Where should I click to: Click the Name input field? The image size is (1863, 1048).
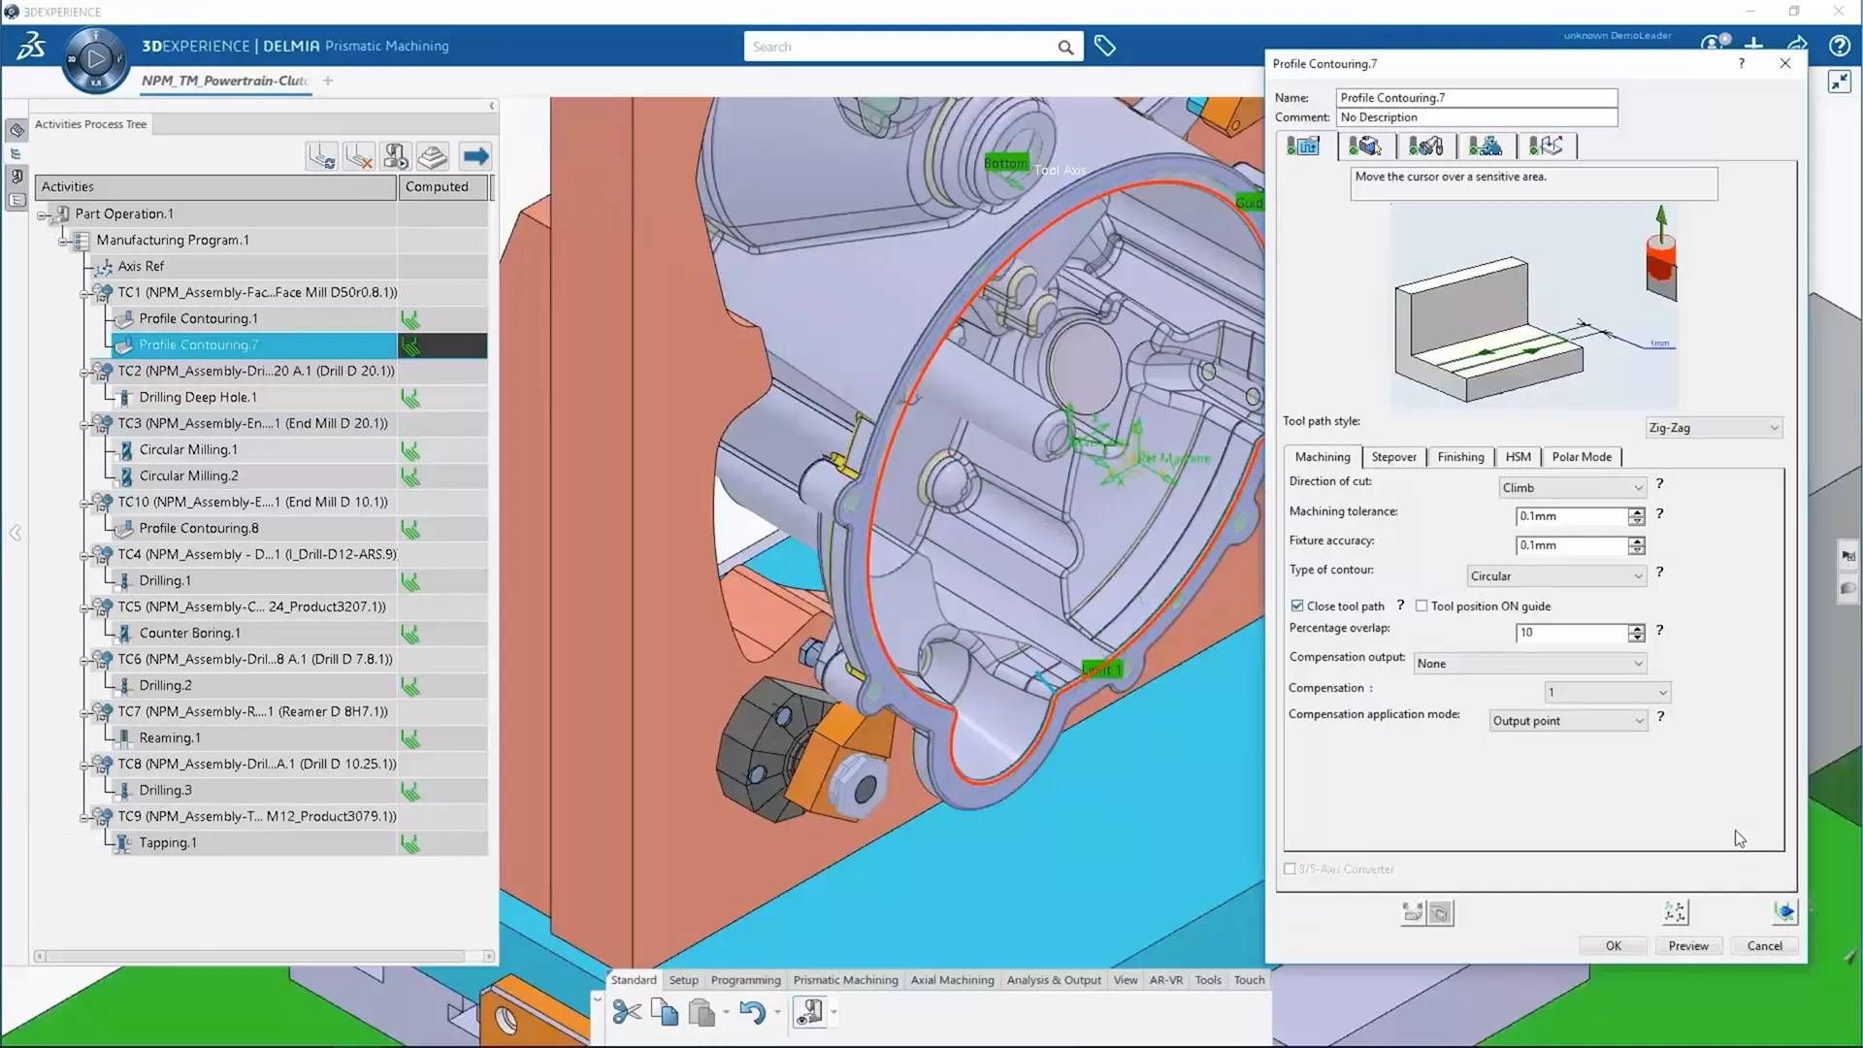point(1477,98)
